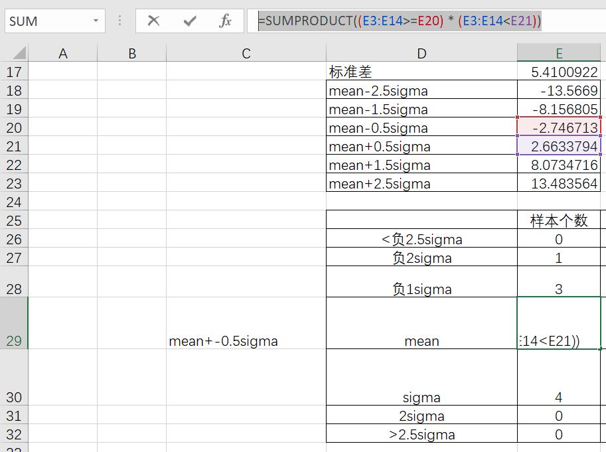Click the cell labeled 标准差
This screenshot has width=606, height=452.
421,72
